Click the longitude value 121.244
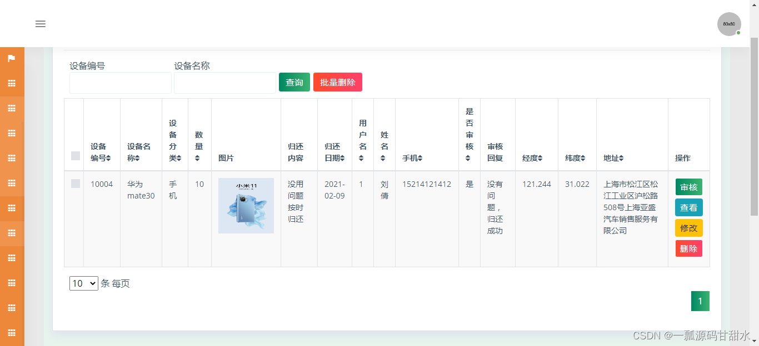759x346 pixels. tap(537, 184)
